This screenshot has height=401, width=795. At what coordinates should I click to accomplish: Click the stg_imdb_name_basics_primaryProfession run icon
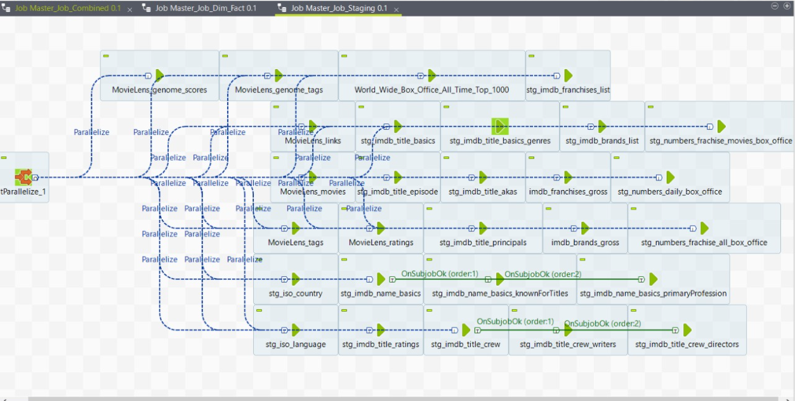(x=653, y=279)
